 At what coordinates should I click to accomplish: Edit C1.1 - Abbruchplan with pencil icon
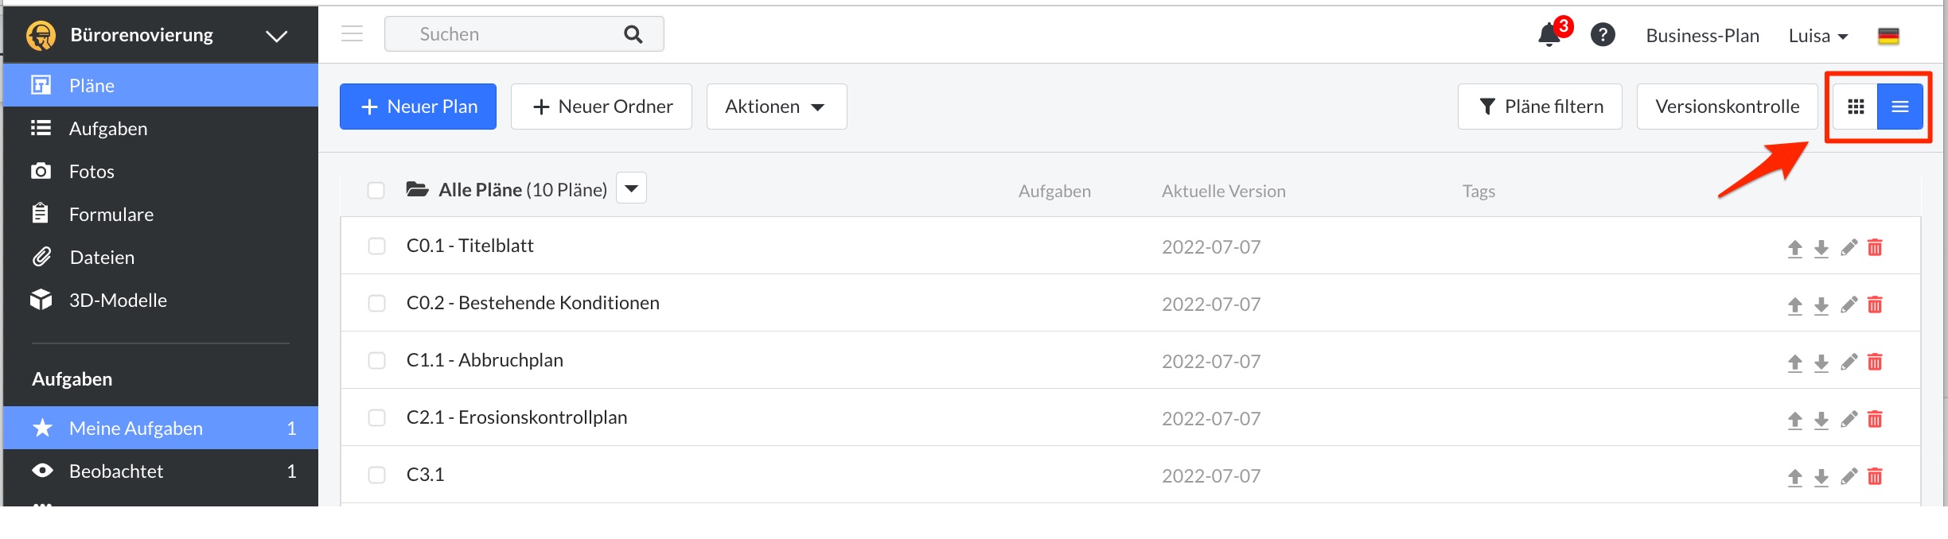[x=1849, y=362]
